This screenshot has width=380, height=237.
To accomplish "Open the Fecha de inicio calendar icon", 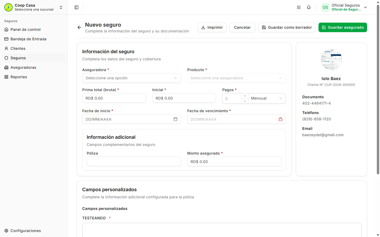I will [175, 119].
